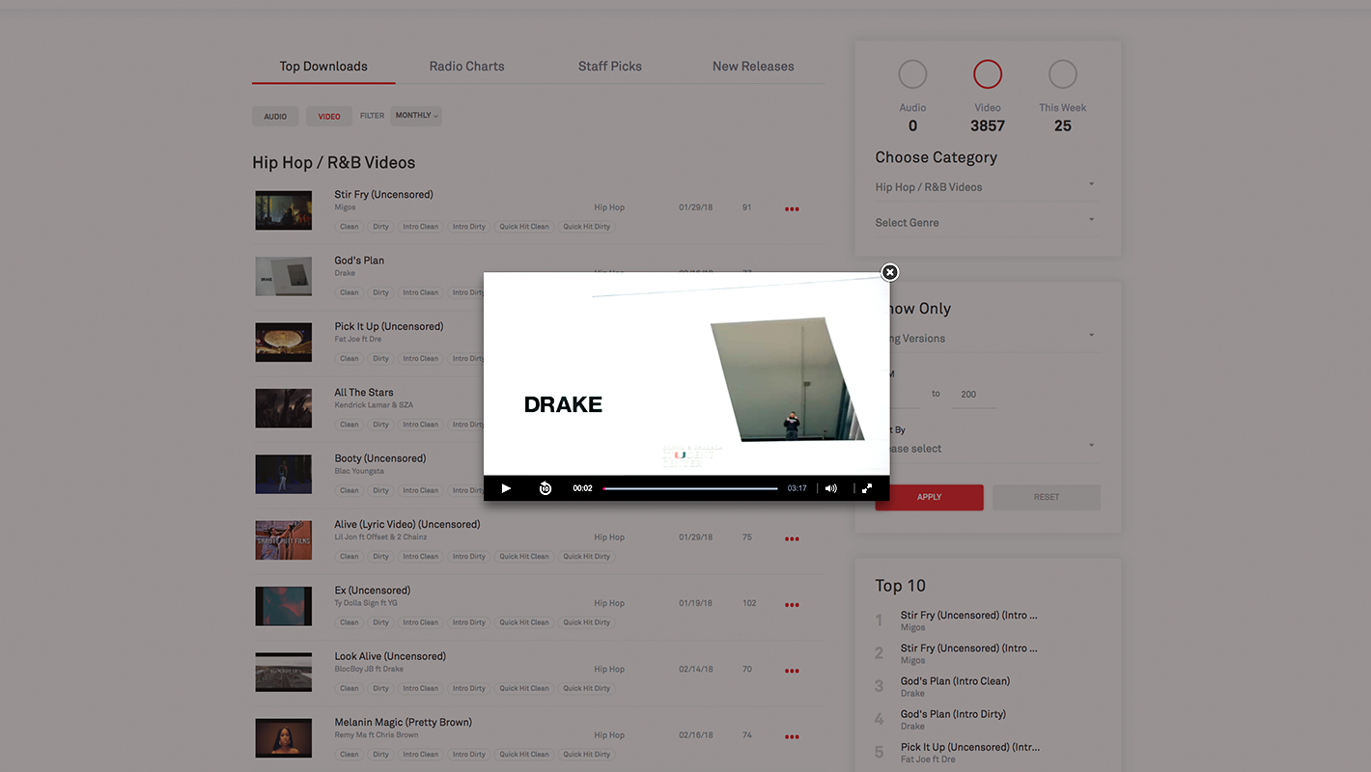
Task: Rewind video 10 seconds
Action: pyautogui.click(x=545, y=488)
